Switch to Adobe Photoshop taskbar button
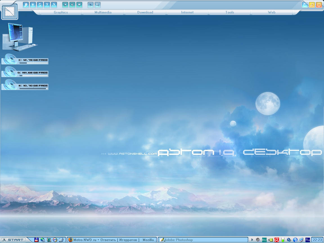The image size is (324, 243). (203, 240)
